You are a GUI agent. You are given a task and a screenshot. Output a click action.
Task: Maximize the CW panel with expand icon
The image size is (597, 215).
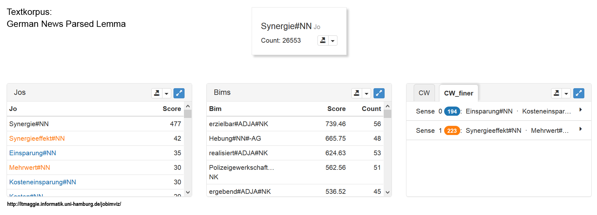coord(579,93)
